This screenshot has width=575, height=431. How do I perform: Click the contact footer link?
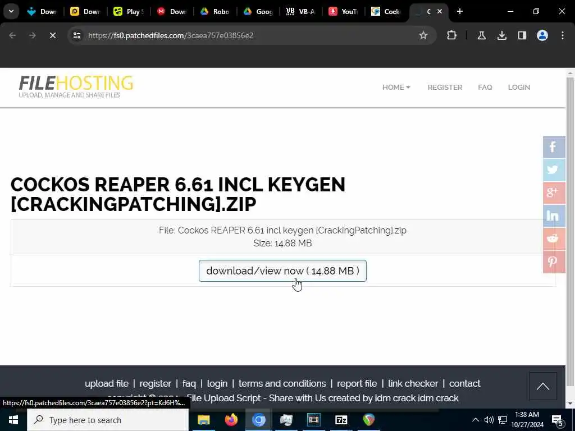click(464, 383)
